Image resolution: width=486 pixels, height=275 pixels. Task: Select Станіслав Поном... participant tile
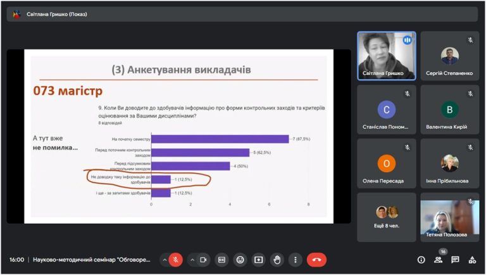(387, 110)
